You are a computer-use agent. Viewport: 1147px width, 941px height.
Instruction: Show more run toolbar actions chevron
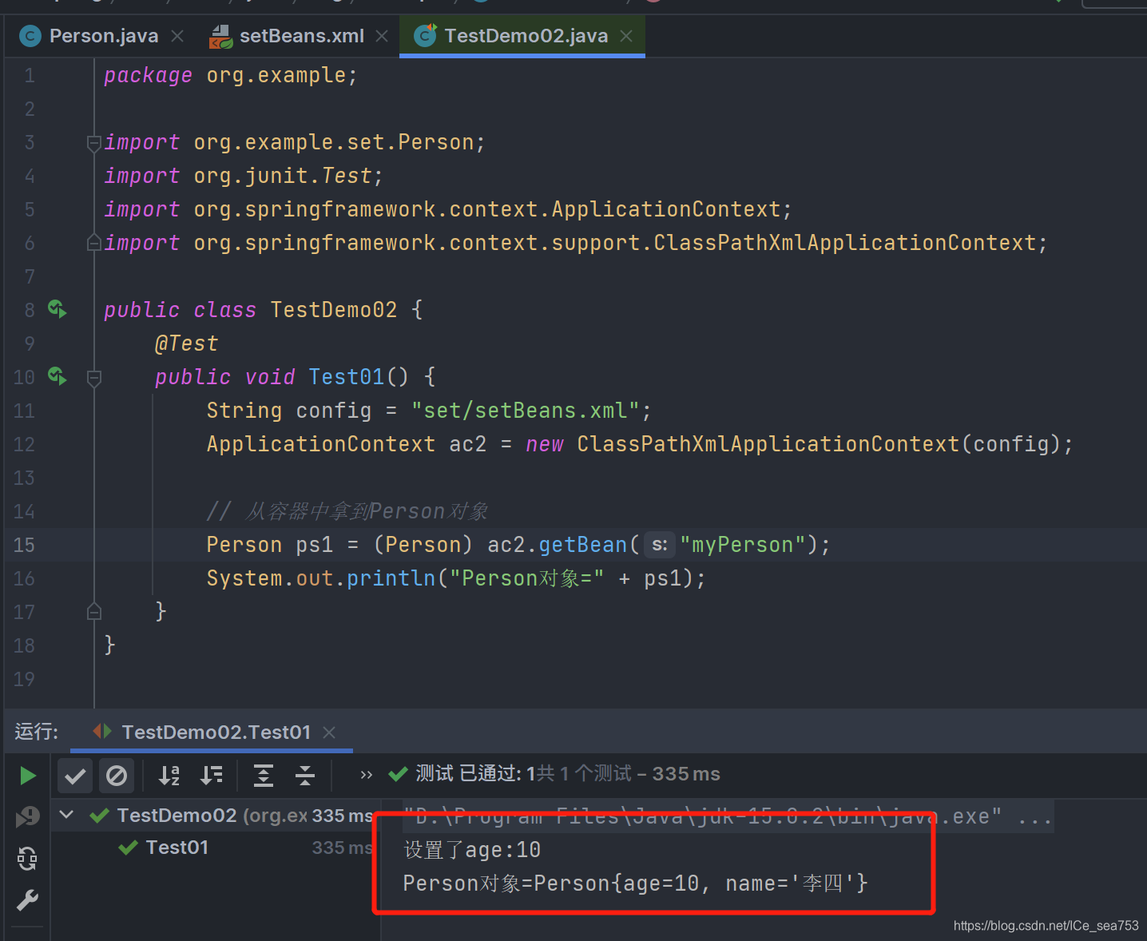(x=366, y=775)
